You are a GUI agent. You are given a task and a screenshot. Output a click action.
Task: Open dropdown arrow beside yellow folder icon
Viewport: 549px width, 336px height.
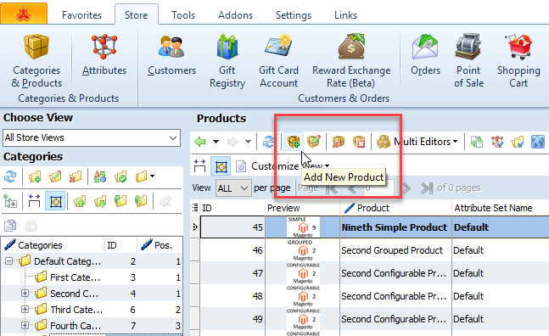click(x=152, y=176)
